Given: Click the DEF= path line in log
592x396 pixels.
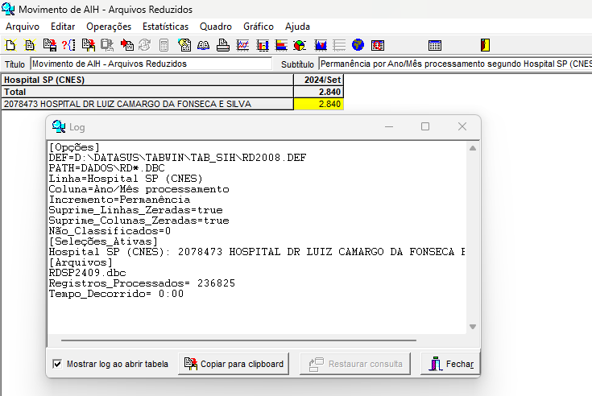Looking at the screenshot, I should coord(177,158).
